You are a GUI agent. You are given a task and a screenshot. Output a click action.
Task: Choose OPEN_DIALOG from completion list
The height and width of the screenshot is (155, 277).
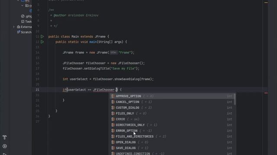(x=172, y=142)
